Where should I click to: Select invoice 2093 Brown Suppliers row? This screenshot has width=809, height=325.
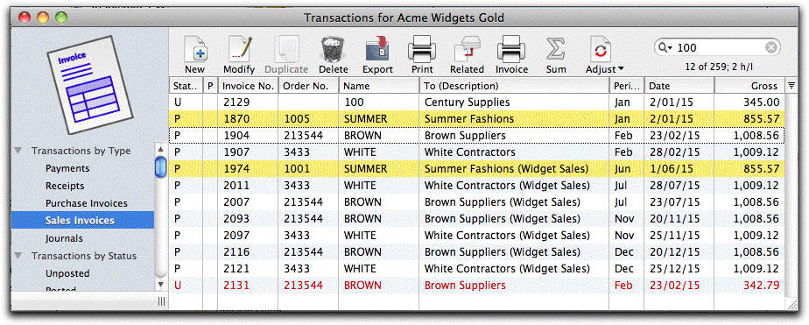[x=476, y=219]
